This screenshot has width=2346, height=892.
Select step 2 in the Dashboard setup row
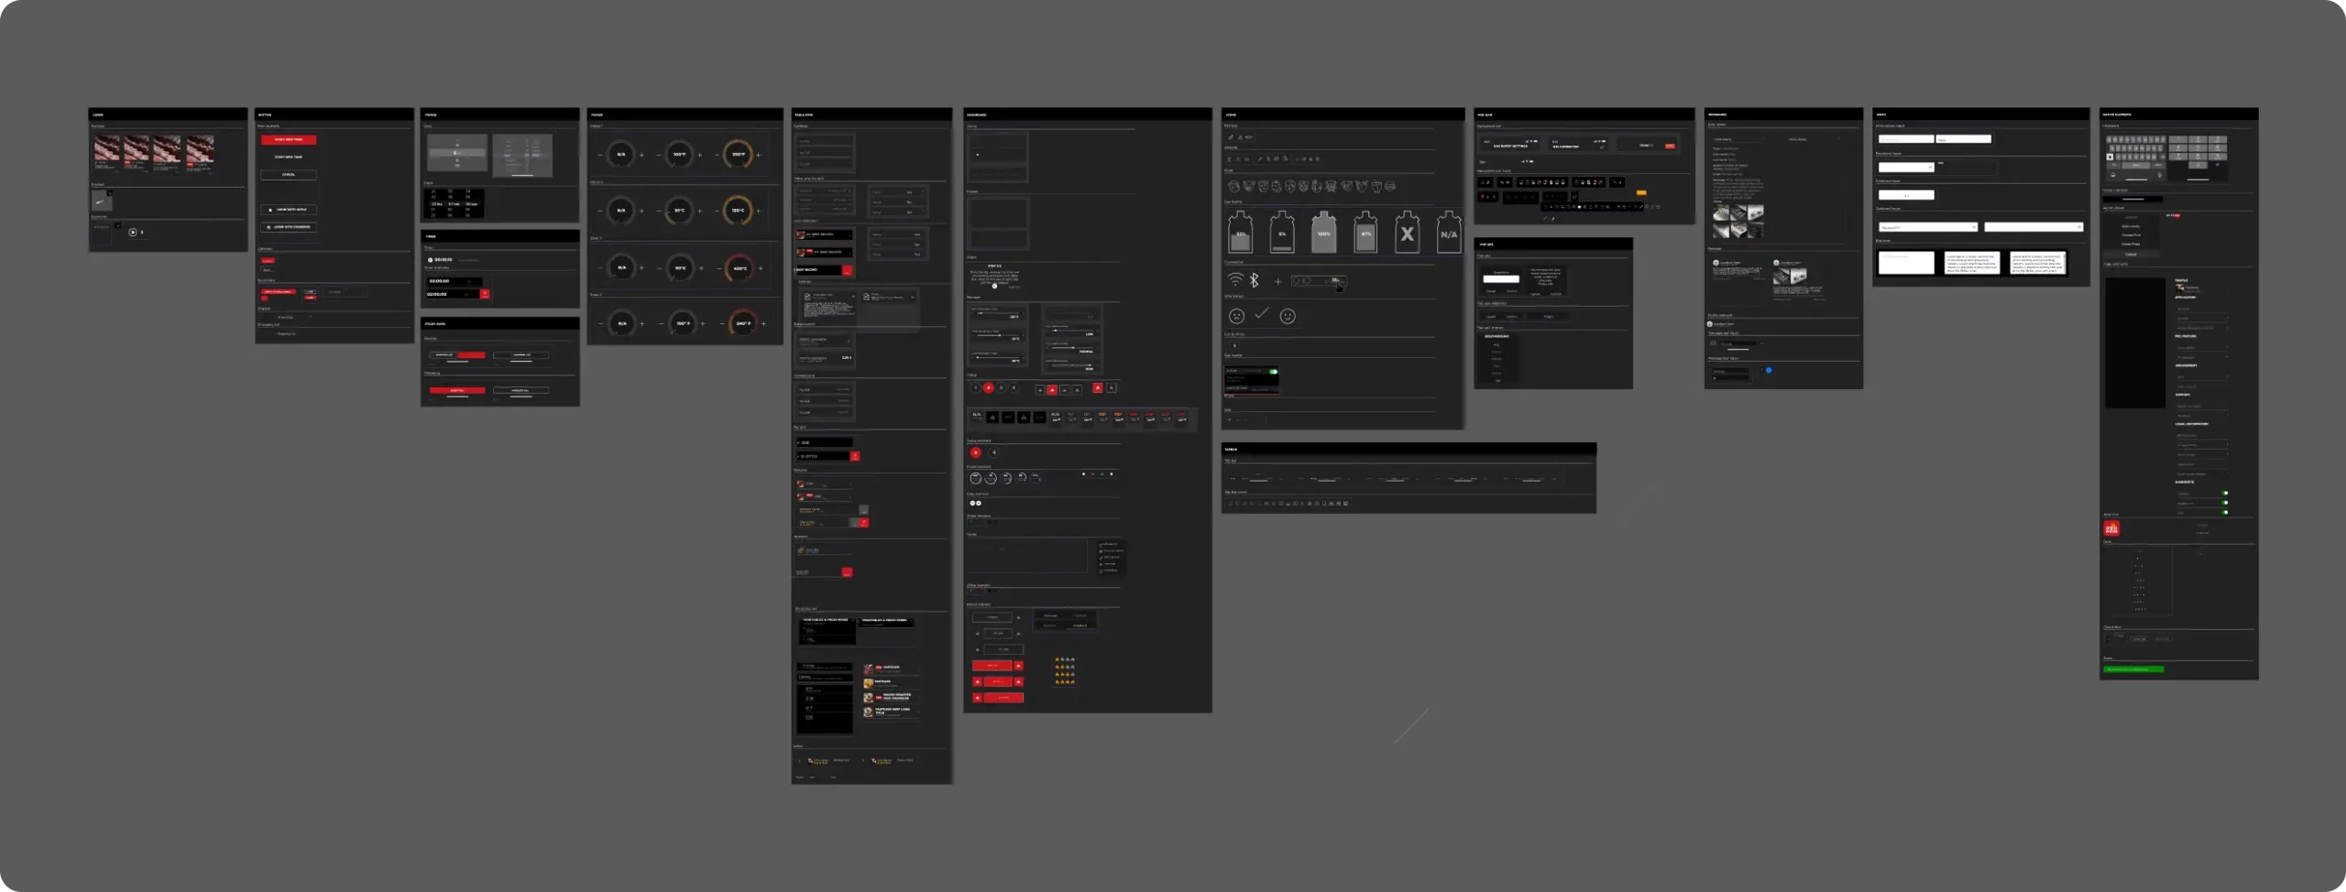click(x=987, y=387)
